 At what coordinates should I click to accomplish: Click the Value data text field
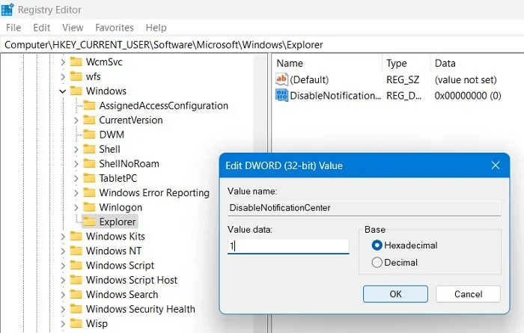(x=288, y=245)
